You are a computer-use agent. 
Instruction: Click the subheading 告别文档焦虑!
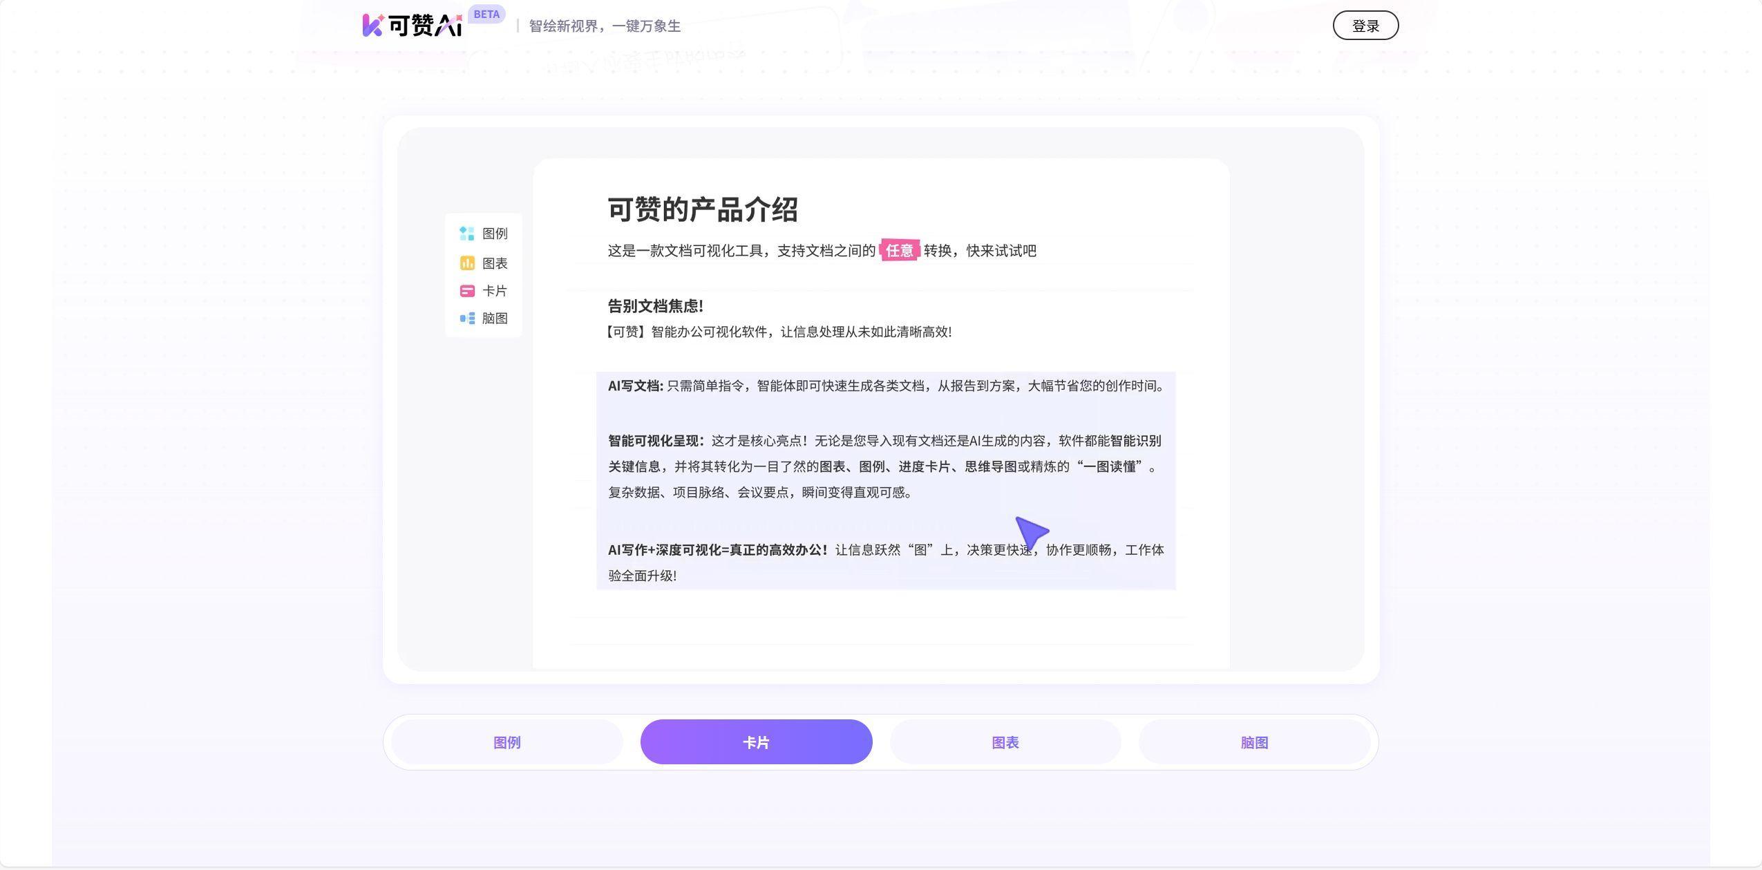pyautogui.click(x=655, y=306)
